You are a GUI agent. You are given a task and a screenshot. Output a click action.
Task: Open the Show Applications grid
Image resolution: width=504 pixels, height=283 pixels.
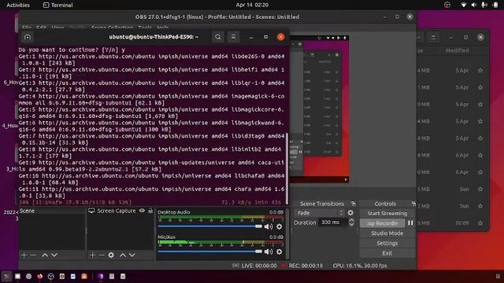point(498,276)
